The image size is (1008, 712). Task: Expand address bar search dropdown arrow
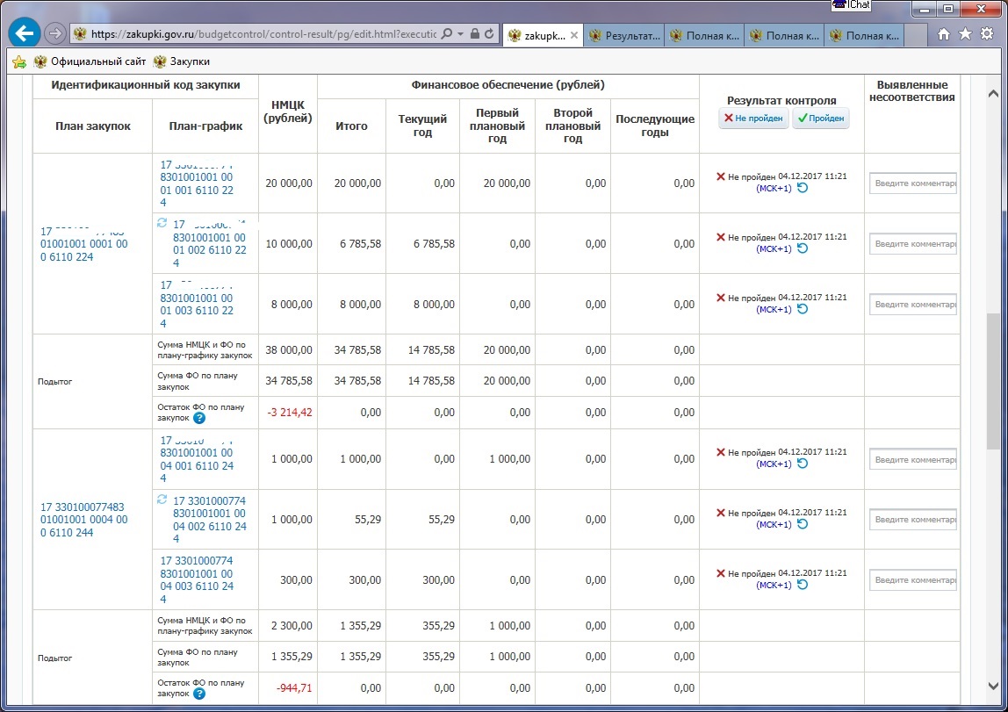tap(461, 34)
